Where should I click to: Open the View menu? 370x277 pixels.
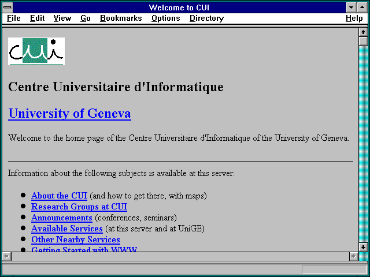[x=62, y=18]
